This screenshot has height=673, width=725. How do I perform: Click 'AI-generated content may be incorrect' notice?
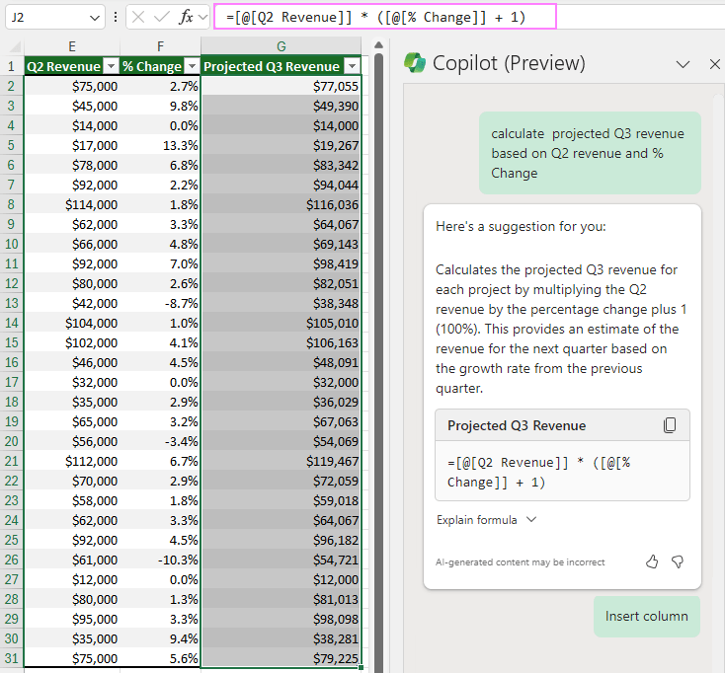(521, 562)
